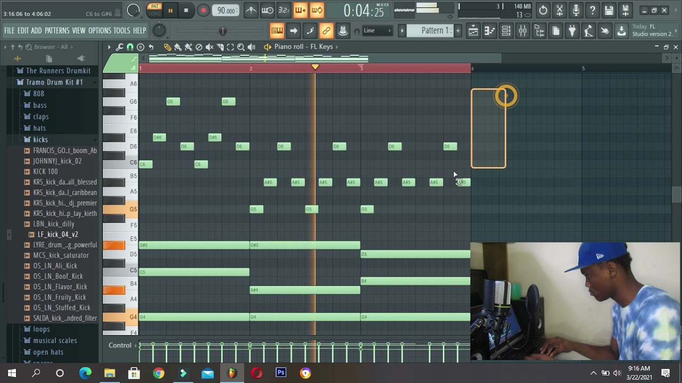Click the undo history refresh icon
Image resolution: width=682 pixels, height=383 pixels.
543,10
